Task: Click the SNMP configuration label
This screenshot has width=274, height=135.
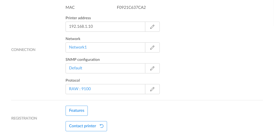Action: point(82,59)
